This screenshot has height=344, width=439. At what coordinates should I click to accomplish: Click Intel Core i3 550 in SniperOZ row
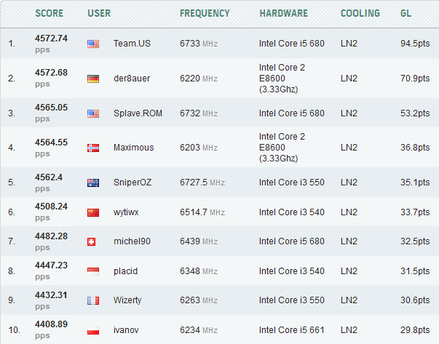click(291, 183)
